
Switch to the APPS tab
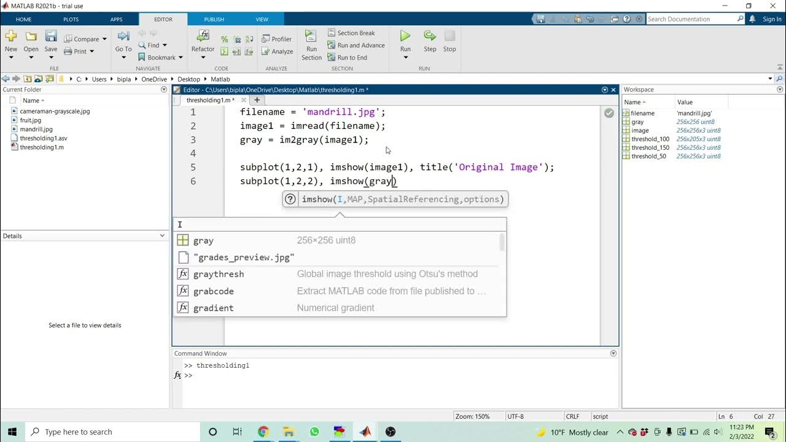coord(117,19)
